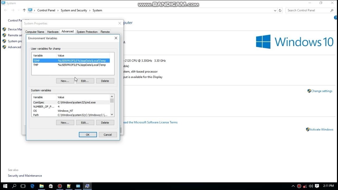Click scroll-up arrow in System variables list

(112, 97)
